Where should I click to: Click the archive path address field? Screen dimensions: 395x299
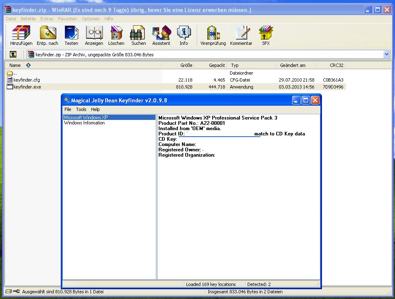[205, 54]
